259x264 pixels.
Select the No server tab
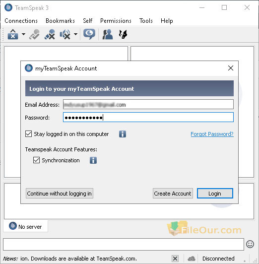26,226
